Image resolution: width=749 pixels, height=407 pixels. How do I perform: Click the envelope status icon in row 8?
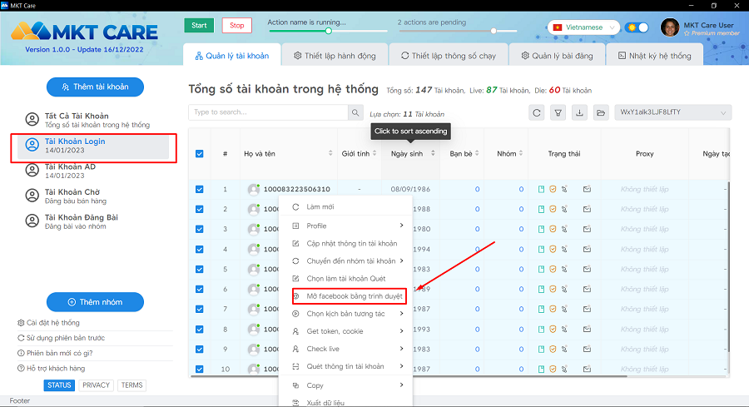(x=587, y=329)
